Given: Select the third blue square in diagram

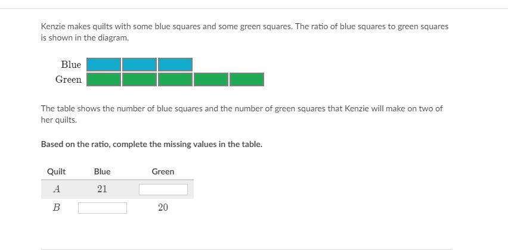Looking at the screenshot, I should [175, 64].
